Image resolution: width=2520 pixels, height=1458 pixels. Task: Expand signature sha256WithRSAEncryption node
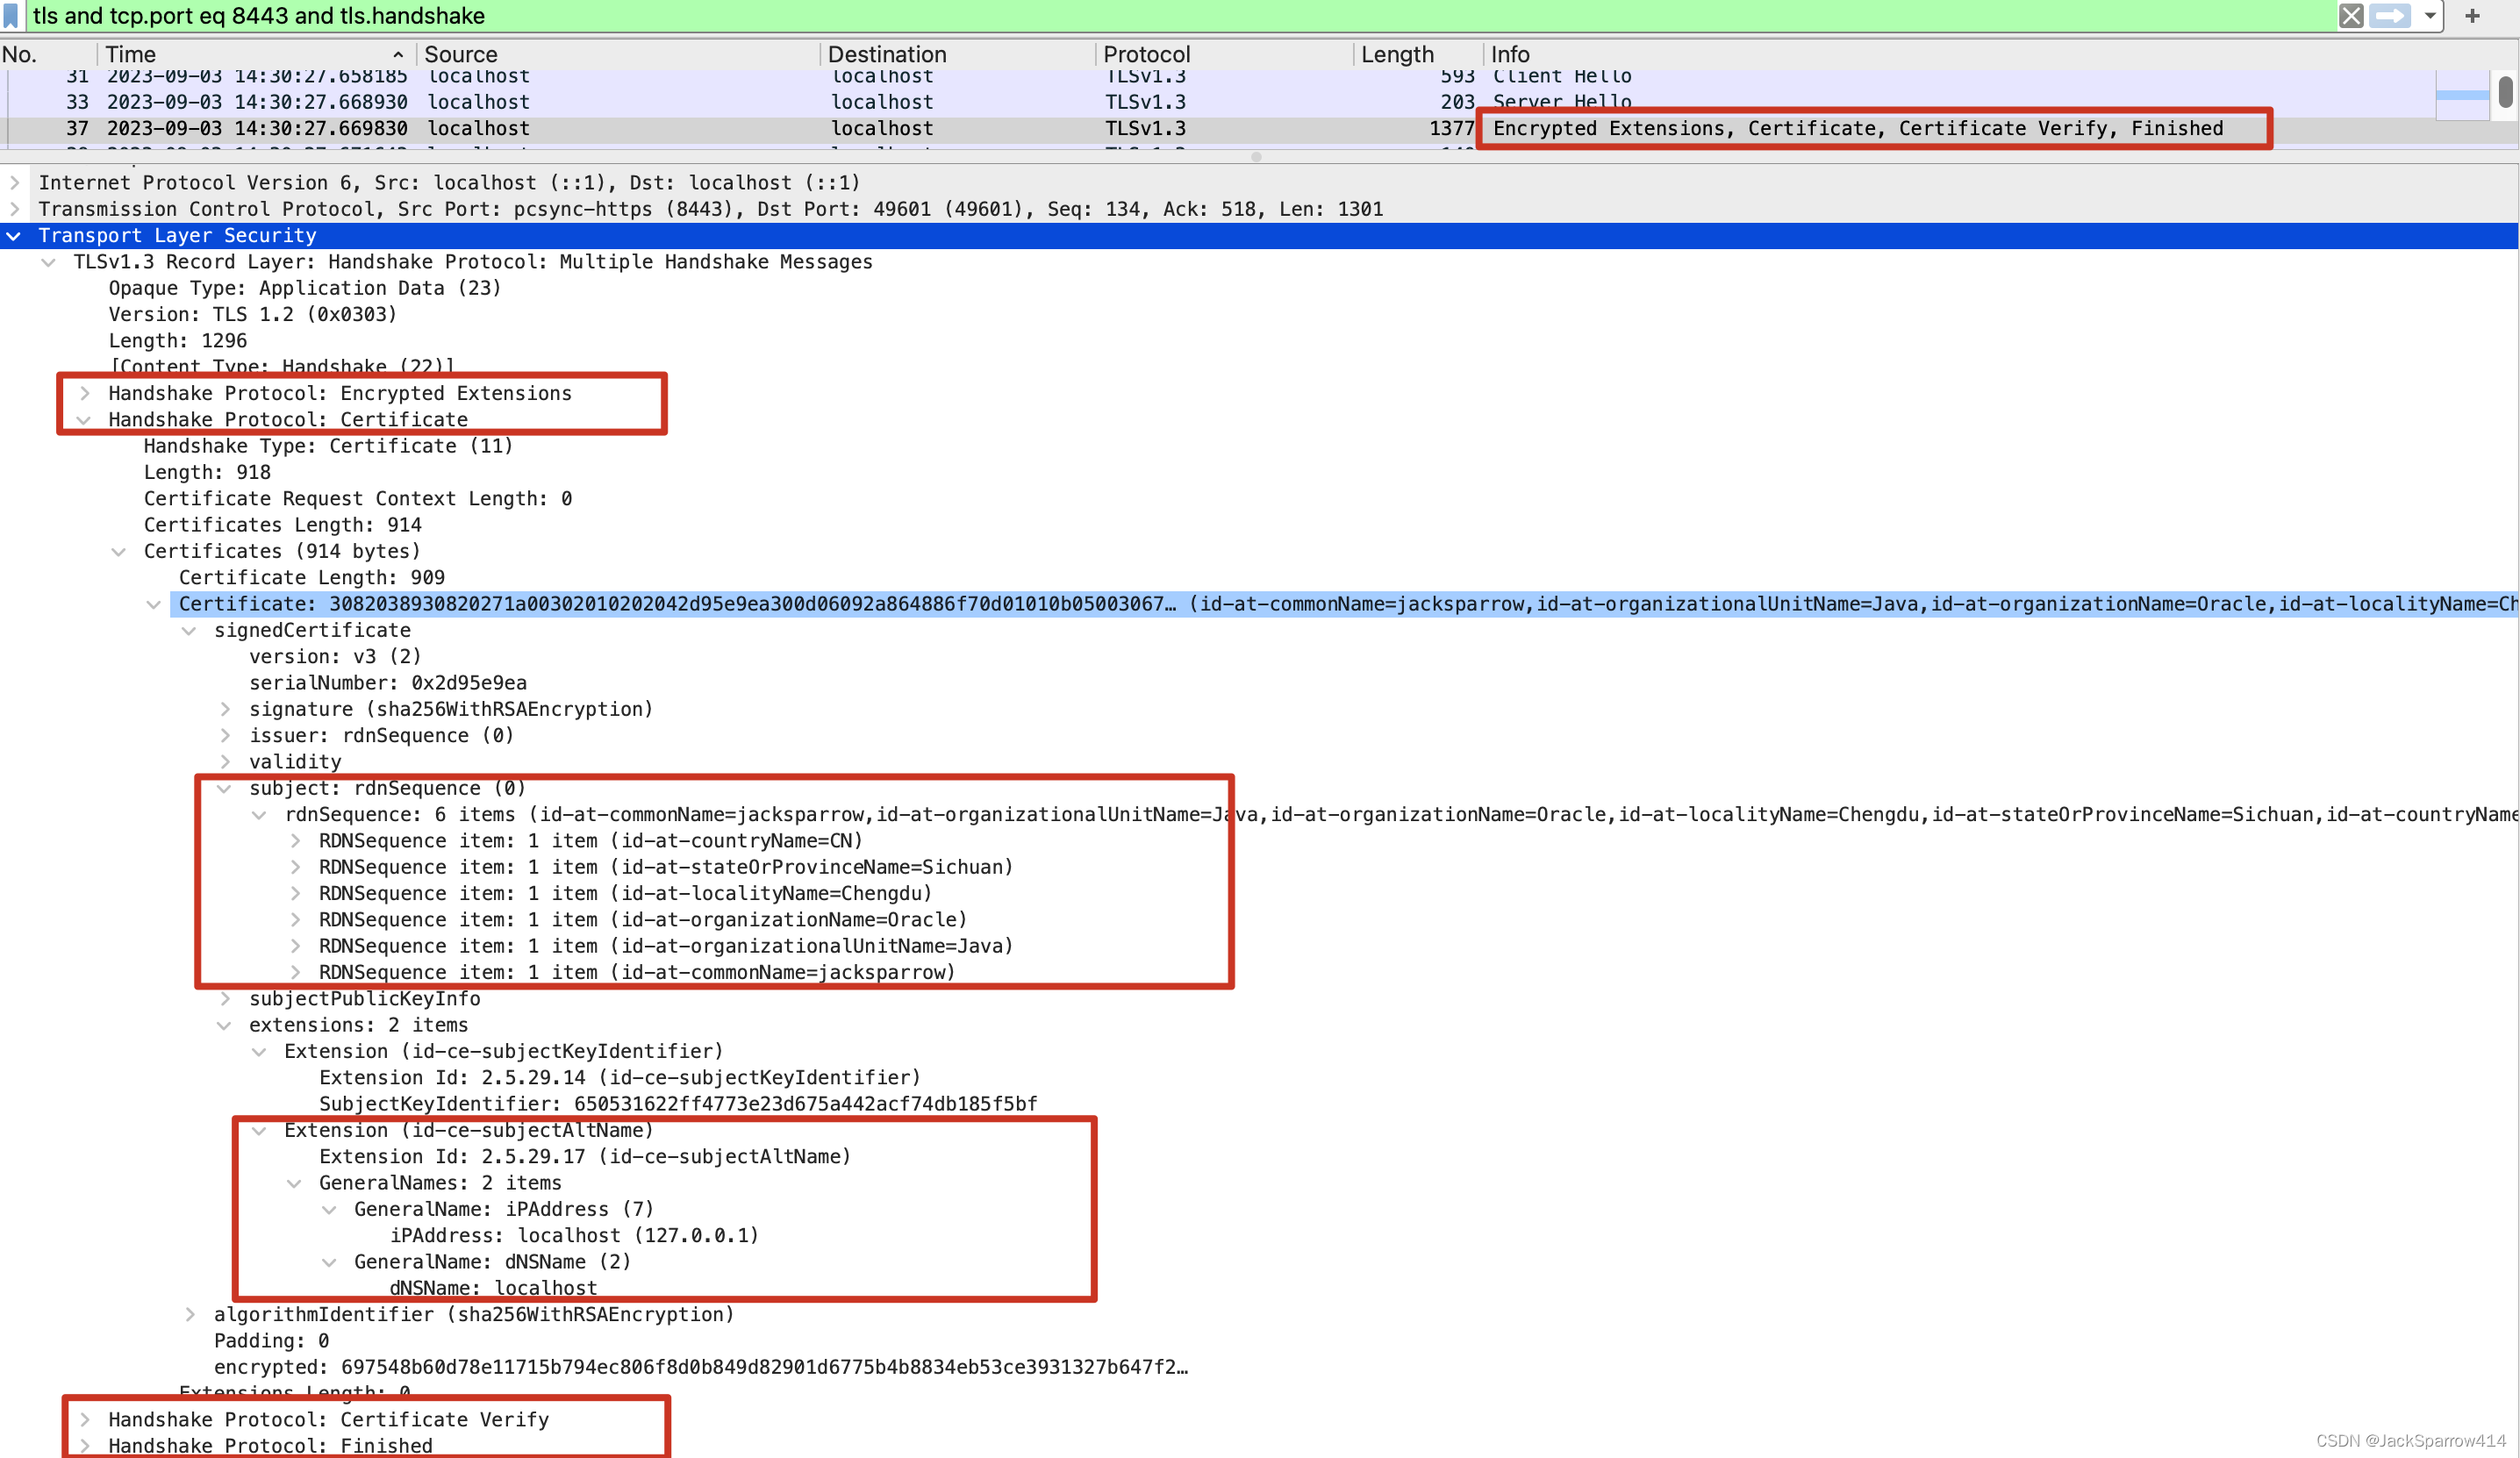[x=225, y=710]
